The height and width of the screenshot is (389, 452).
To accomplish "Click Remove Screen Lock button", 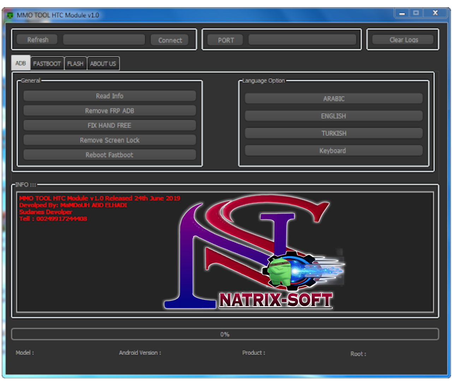I will pyautogui.click(x=109, y=140).
